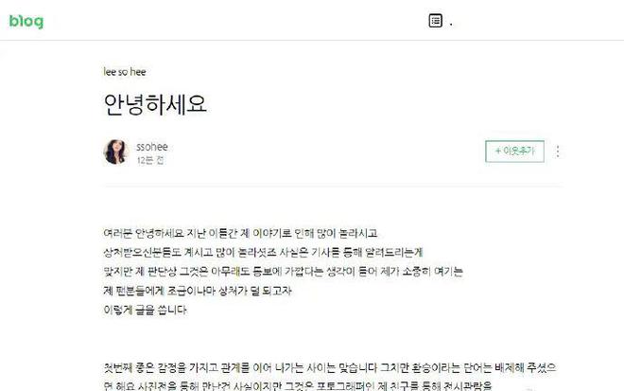
Task: Click the divider line below author info
Action: pyautogui.click(x=333, y=186)
